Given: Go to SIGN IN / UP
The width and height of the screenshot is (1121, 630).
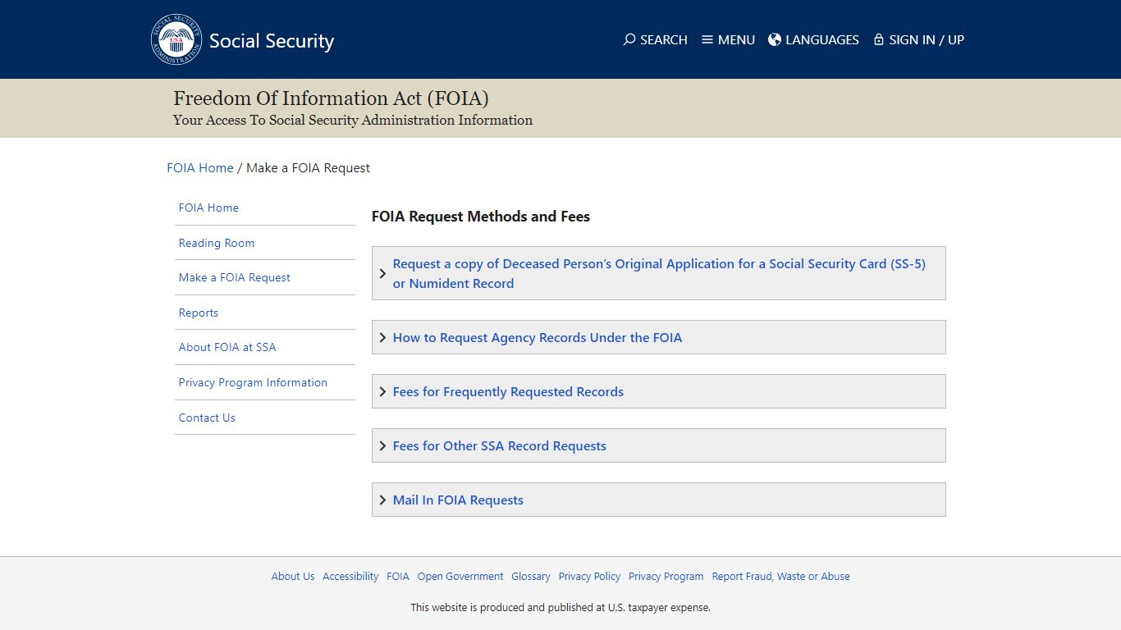Looking at the screenshot, I should pos(927,39).
